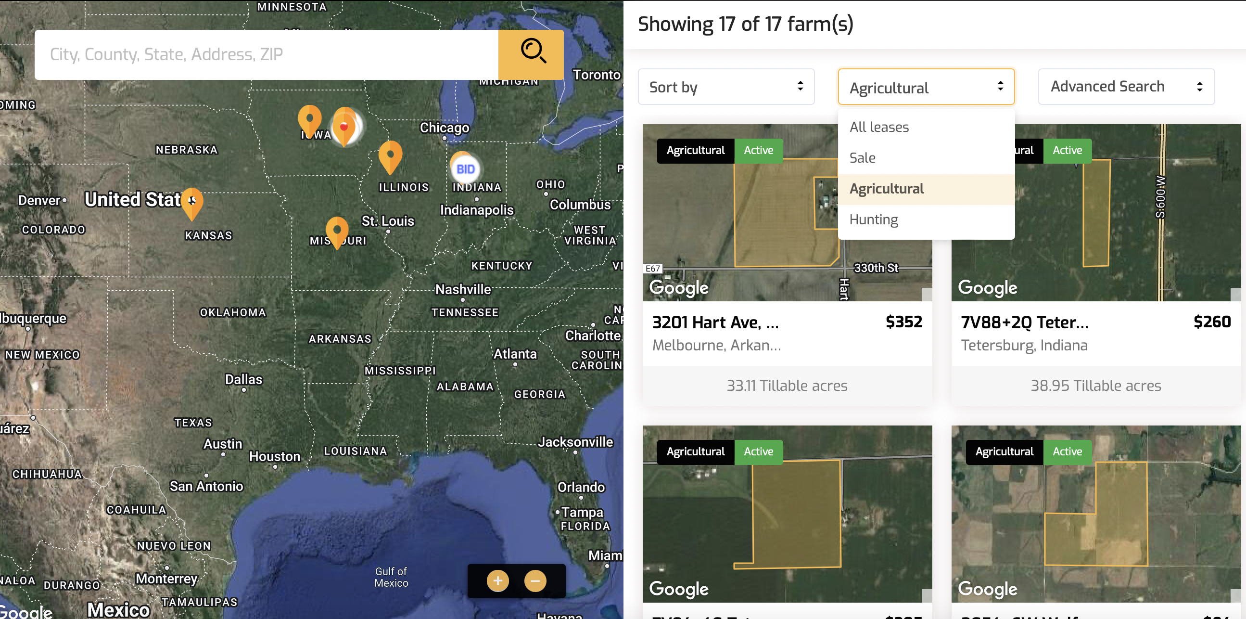
Task: Click the BID marker near Indiana
Action: tap(465, 169)
